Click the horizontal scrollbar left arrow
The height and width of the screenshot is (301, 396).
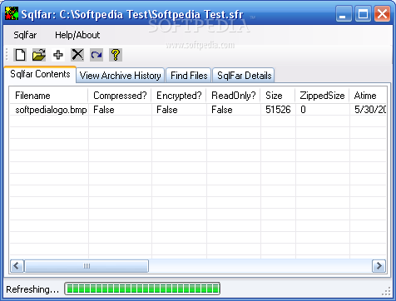coord(17,266)
